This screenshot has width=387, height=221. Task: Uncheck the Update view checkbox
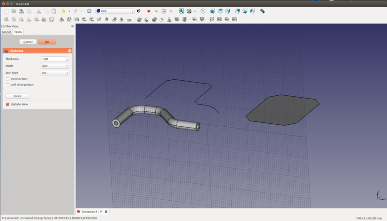tap(8, 104)
